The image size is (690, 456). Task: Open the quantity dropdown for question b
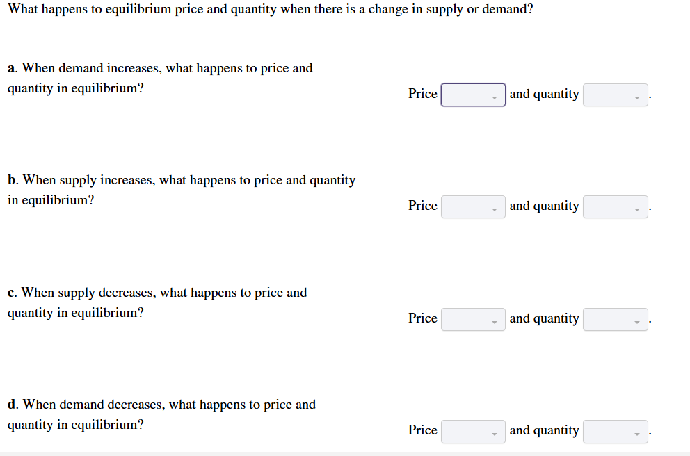[x=615, y=206]
